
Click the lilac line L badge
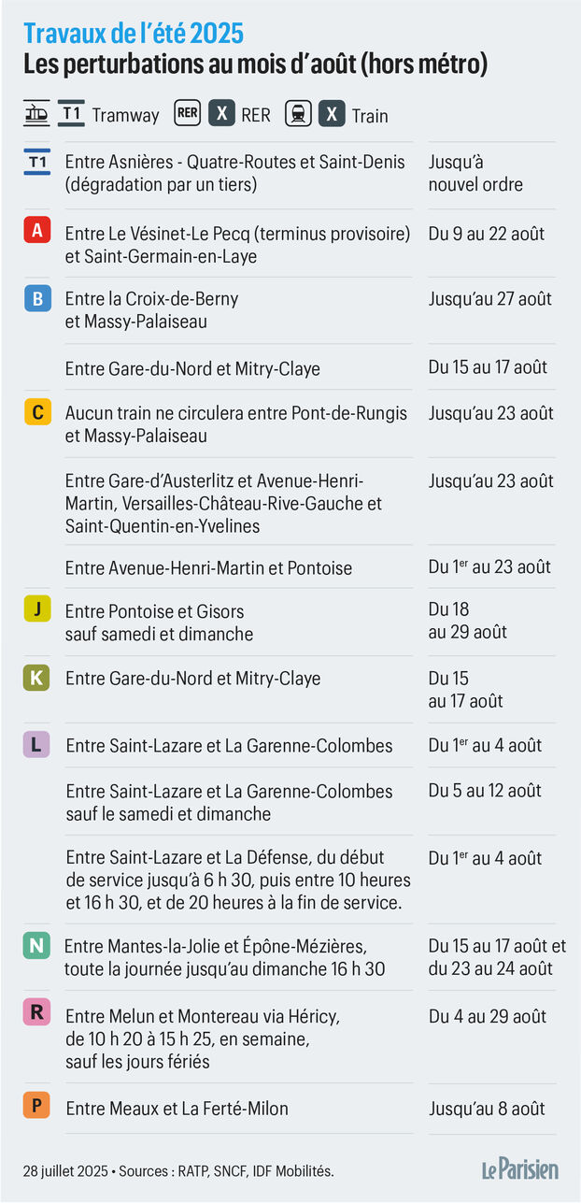[x=36, y=744]
